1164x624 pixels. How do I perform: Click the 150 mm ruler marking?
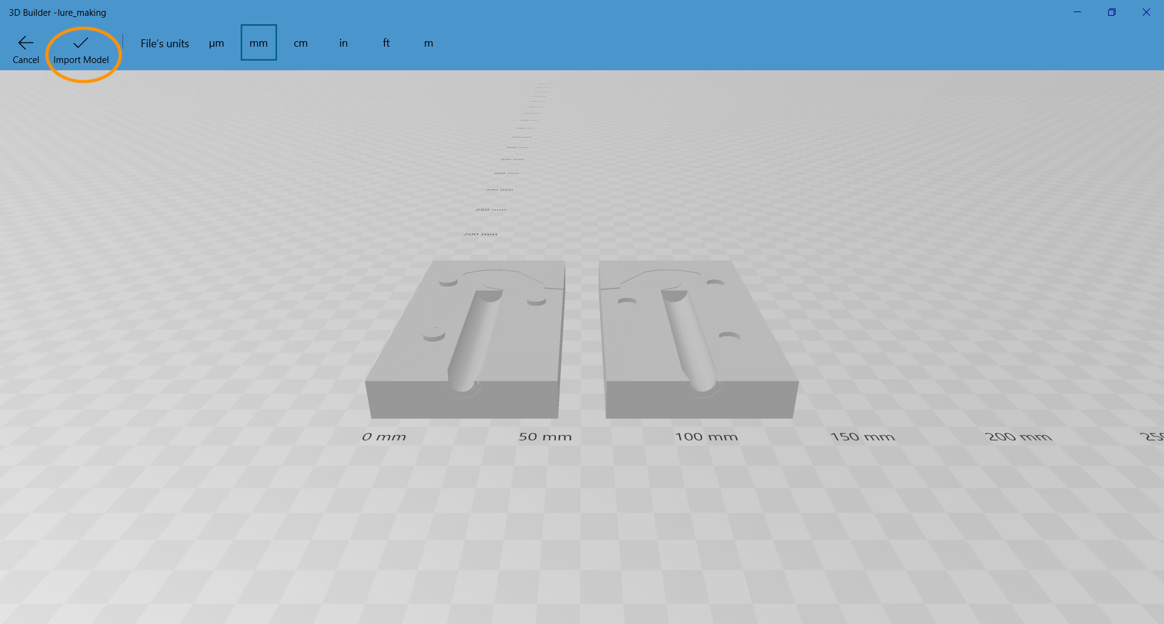pyautogui.click(x=862, y=437)
